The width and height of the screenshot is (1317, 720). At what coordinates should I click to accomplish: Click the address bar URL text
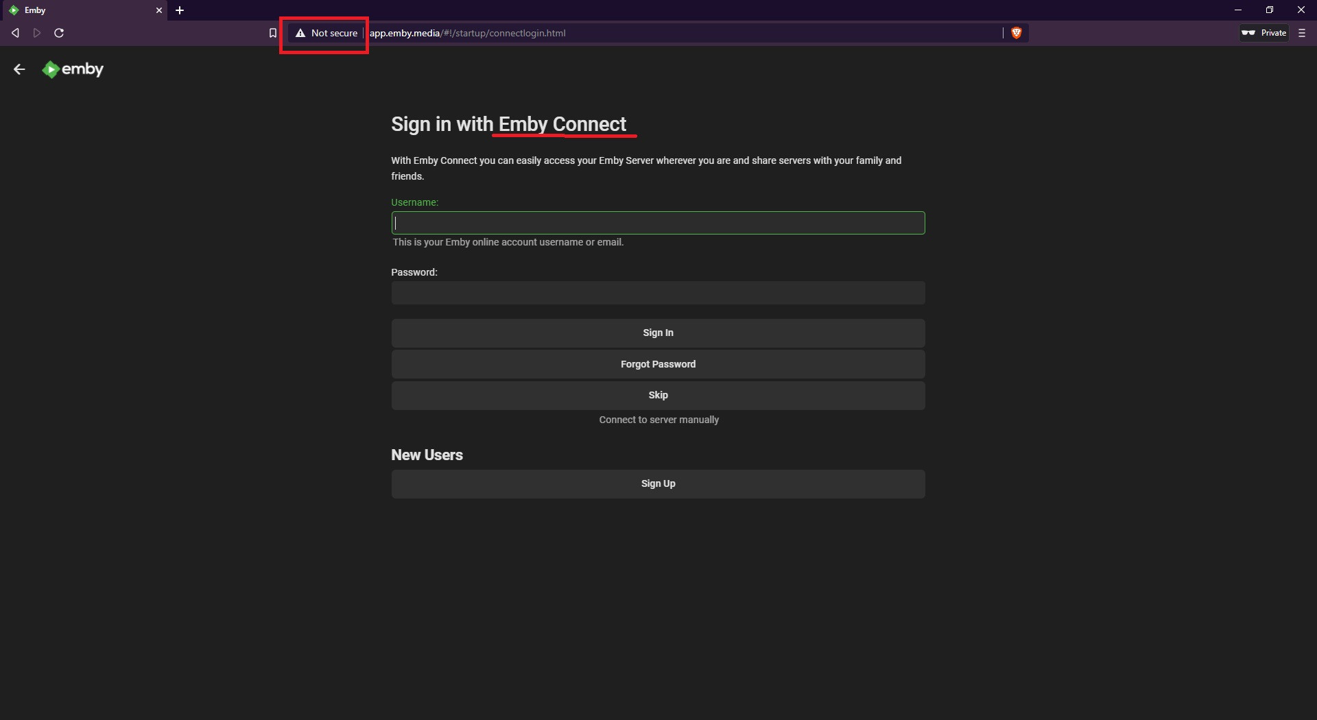pyautogui.click(x=467, y=33)
